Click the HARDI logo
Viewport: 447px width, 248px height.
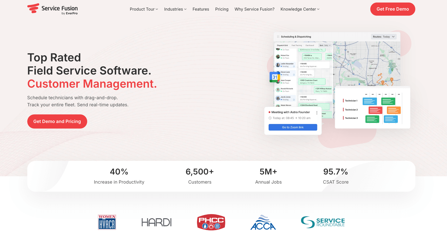156,222
